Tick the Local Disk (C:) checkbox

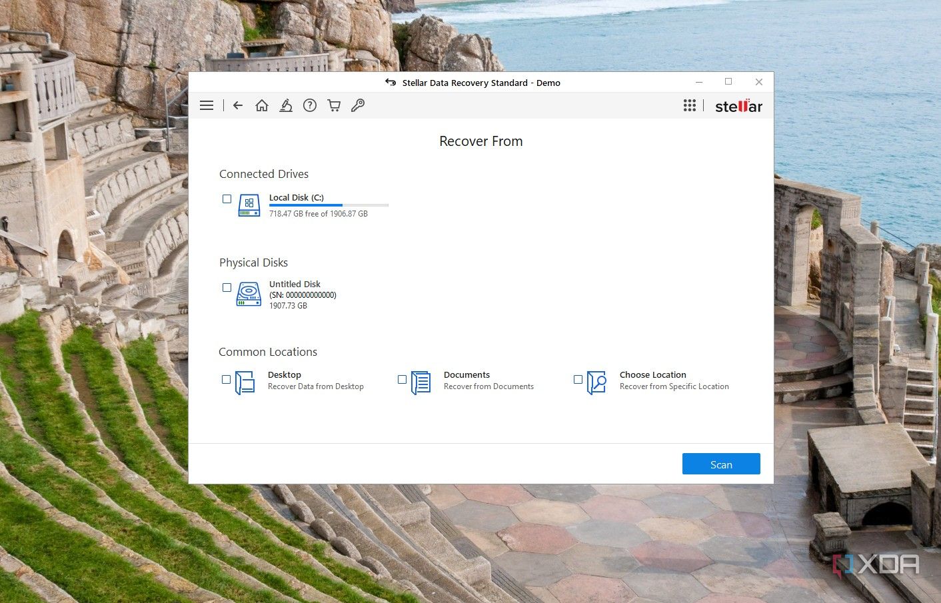coord(227,199)
